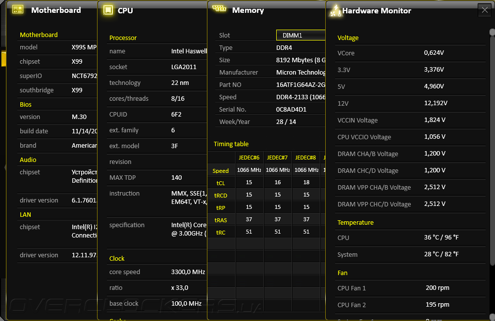Click the 12V reading 12,192V
This screenshot has height=321, width=495.
[436, 103]
